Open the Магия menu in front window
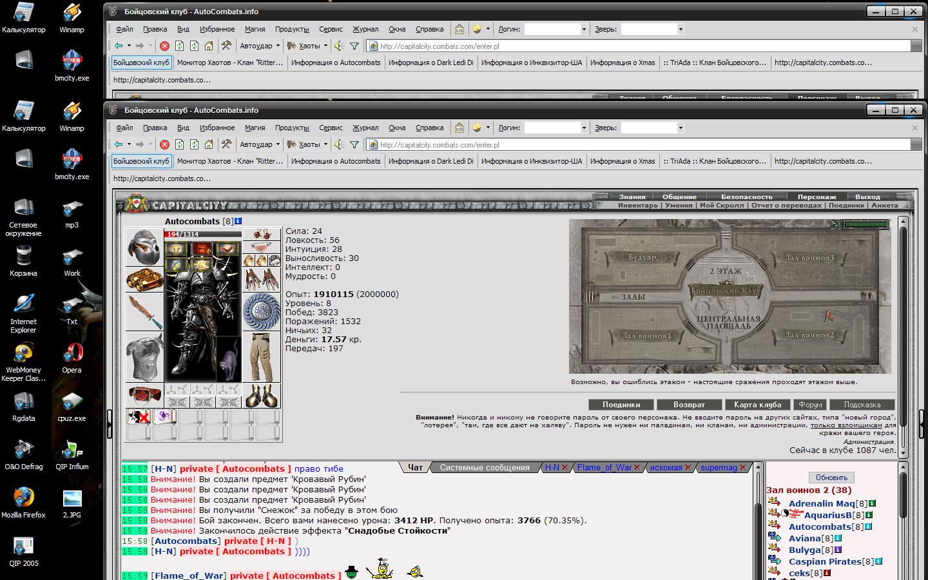This screenshot has width=928, height=580. [255, 128]
